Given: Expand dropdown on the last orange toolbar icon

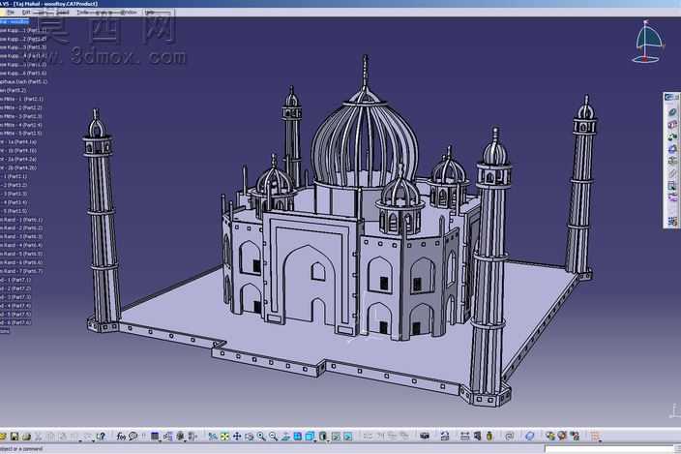Looking at the screenshot, I should point(600,441).
